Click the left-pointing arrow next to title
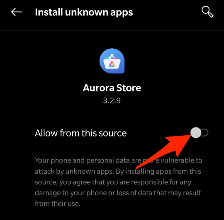Viewport: 224px width, 220px height. (x=17, y=12)
